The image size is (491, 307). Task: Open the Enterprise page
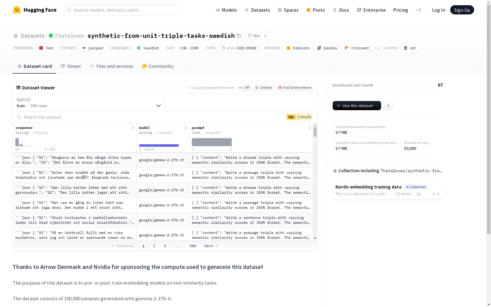tap(371, 10)
